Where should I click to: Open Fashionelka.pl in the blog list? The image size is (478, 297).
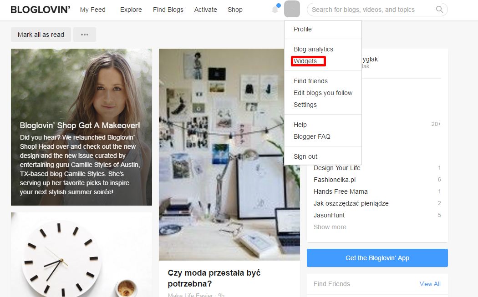tap(335, 180)
